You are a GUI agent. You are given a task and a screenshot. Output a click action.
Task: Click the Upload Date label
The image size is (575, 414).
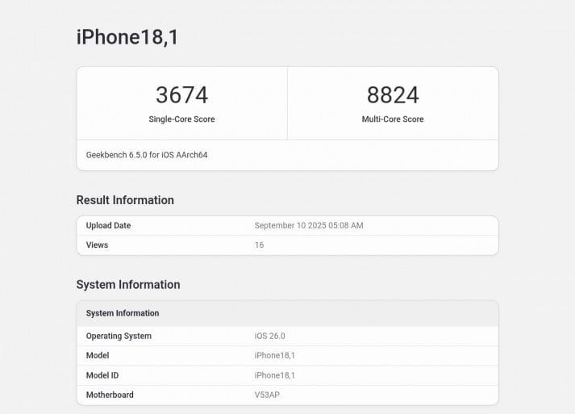click(109, 225)
